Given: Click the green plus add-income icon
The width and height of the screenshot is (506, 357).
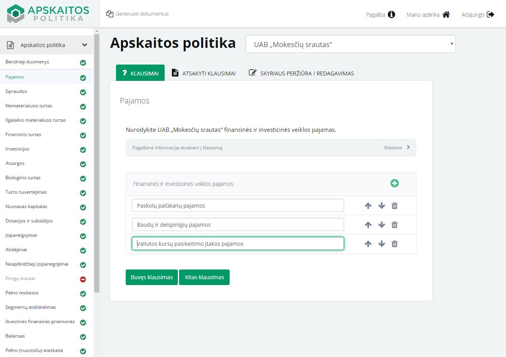Looking at the screenshot, I should tap(395, 183).
